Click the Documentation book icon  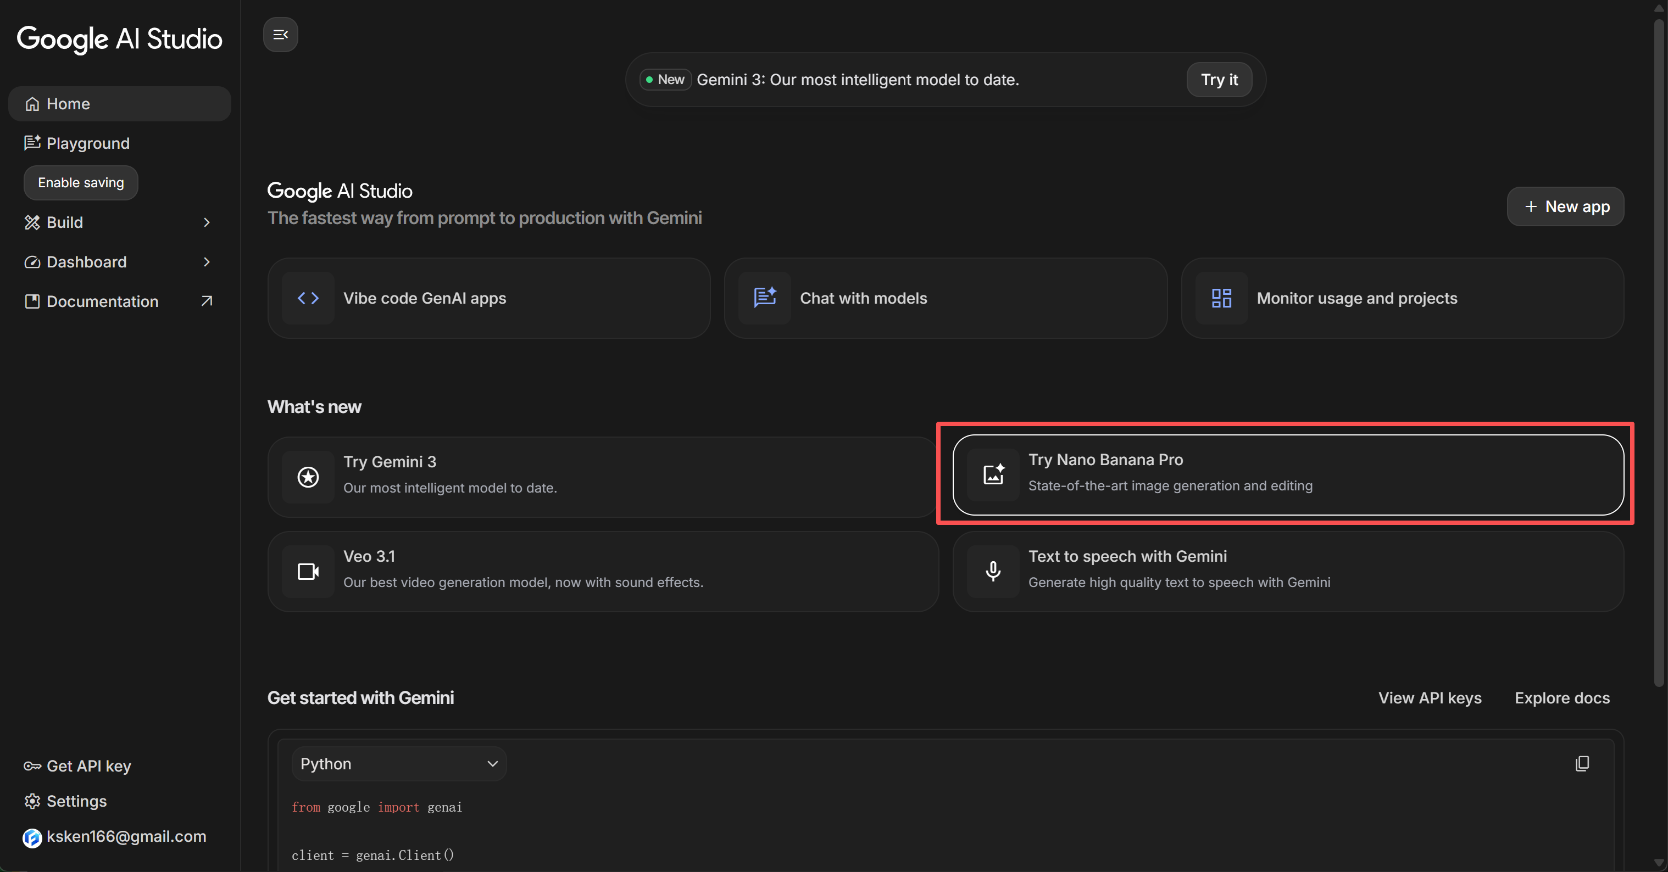point(32,301)
